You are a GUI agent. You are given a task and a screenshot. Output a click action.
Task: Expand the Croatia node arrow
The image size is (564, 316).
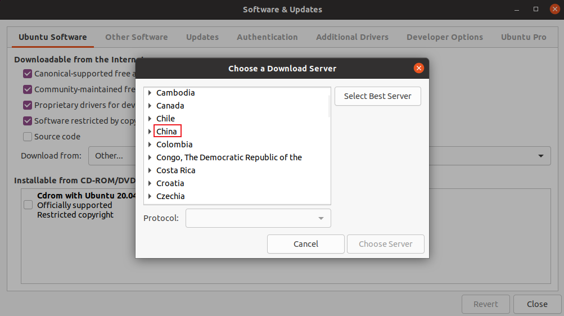pos(150,183)
